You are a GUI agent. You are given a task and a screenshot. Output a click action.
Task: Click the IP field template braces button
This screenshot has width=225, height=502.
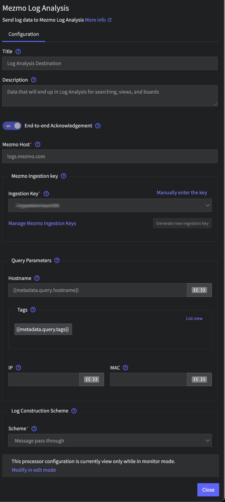(92, 379)
